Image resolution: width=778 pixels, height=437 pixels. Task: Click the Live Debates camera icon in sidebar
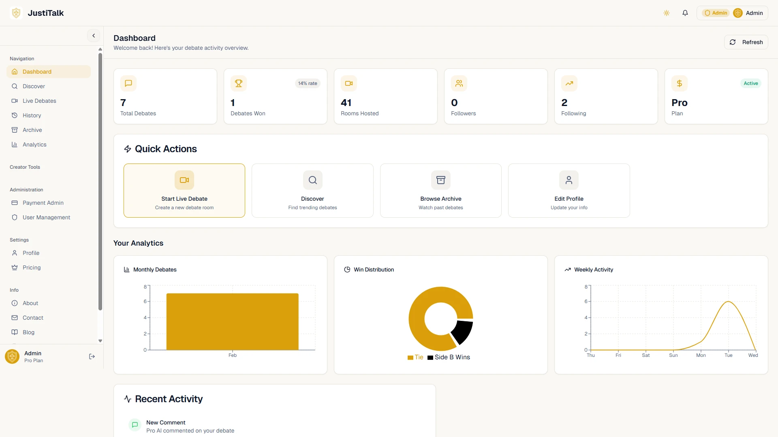coord(15,101)
